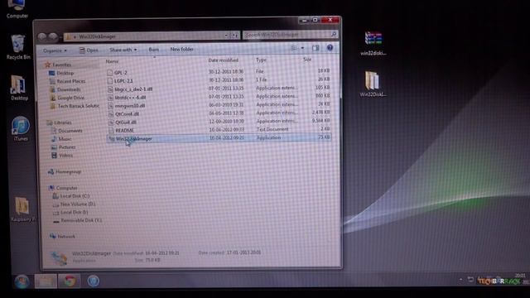Select Libraries in navigation pane

(60, 123)
